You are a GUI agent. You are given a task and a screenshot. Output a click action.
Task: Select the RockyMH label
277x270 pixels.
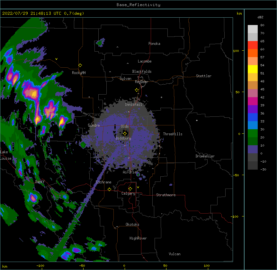pos(79,73)
